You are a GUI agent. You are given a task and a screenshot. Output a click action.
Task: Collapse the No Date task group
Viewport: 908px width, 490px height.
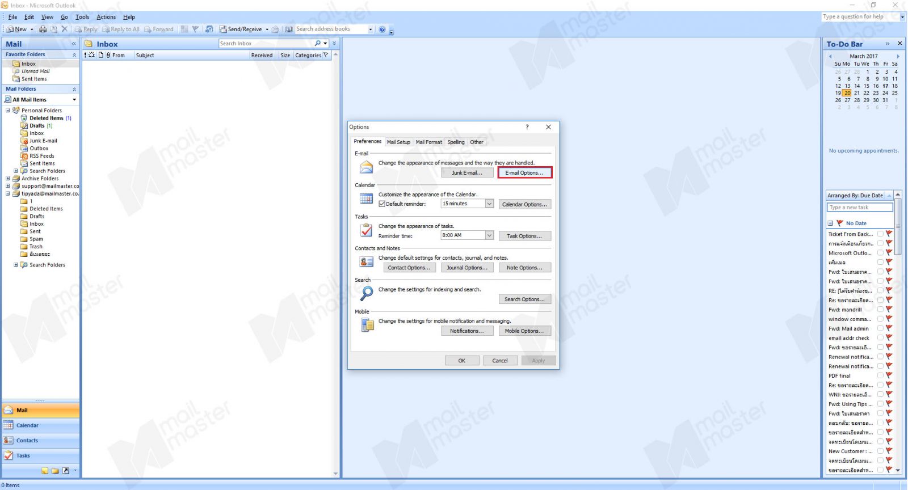830,223
